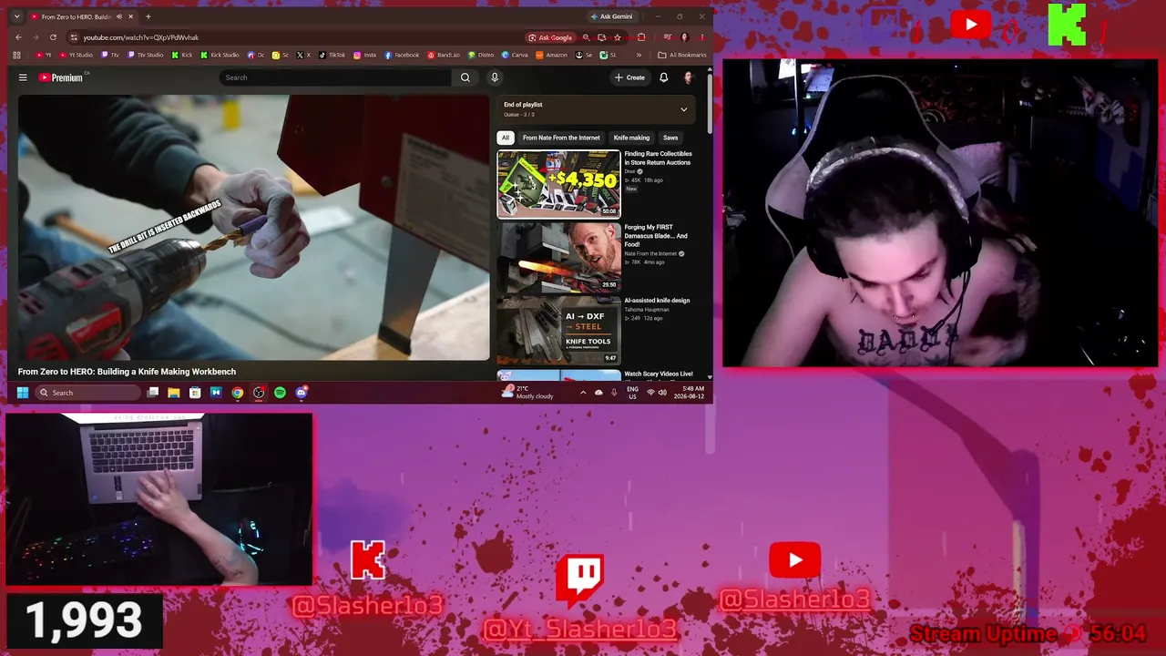Open the Damascus blade forging thumbnail
This screenshot has width=1166, height=656.
[558, 257]
